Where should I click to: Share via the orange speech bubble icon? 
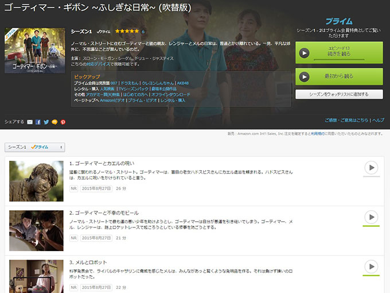(54, 122)
